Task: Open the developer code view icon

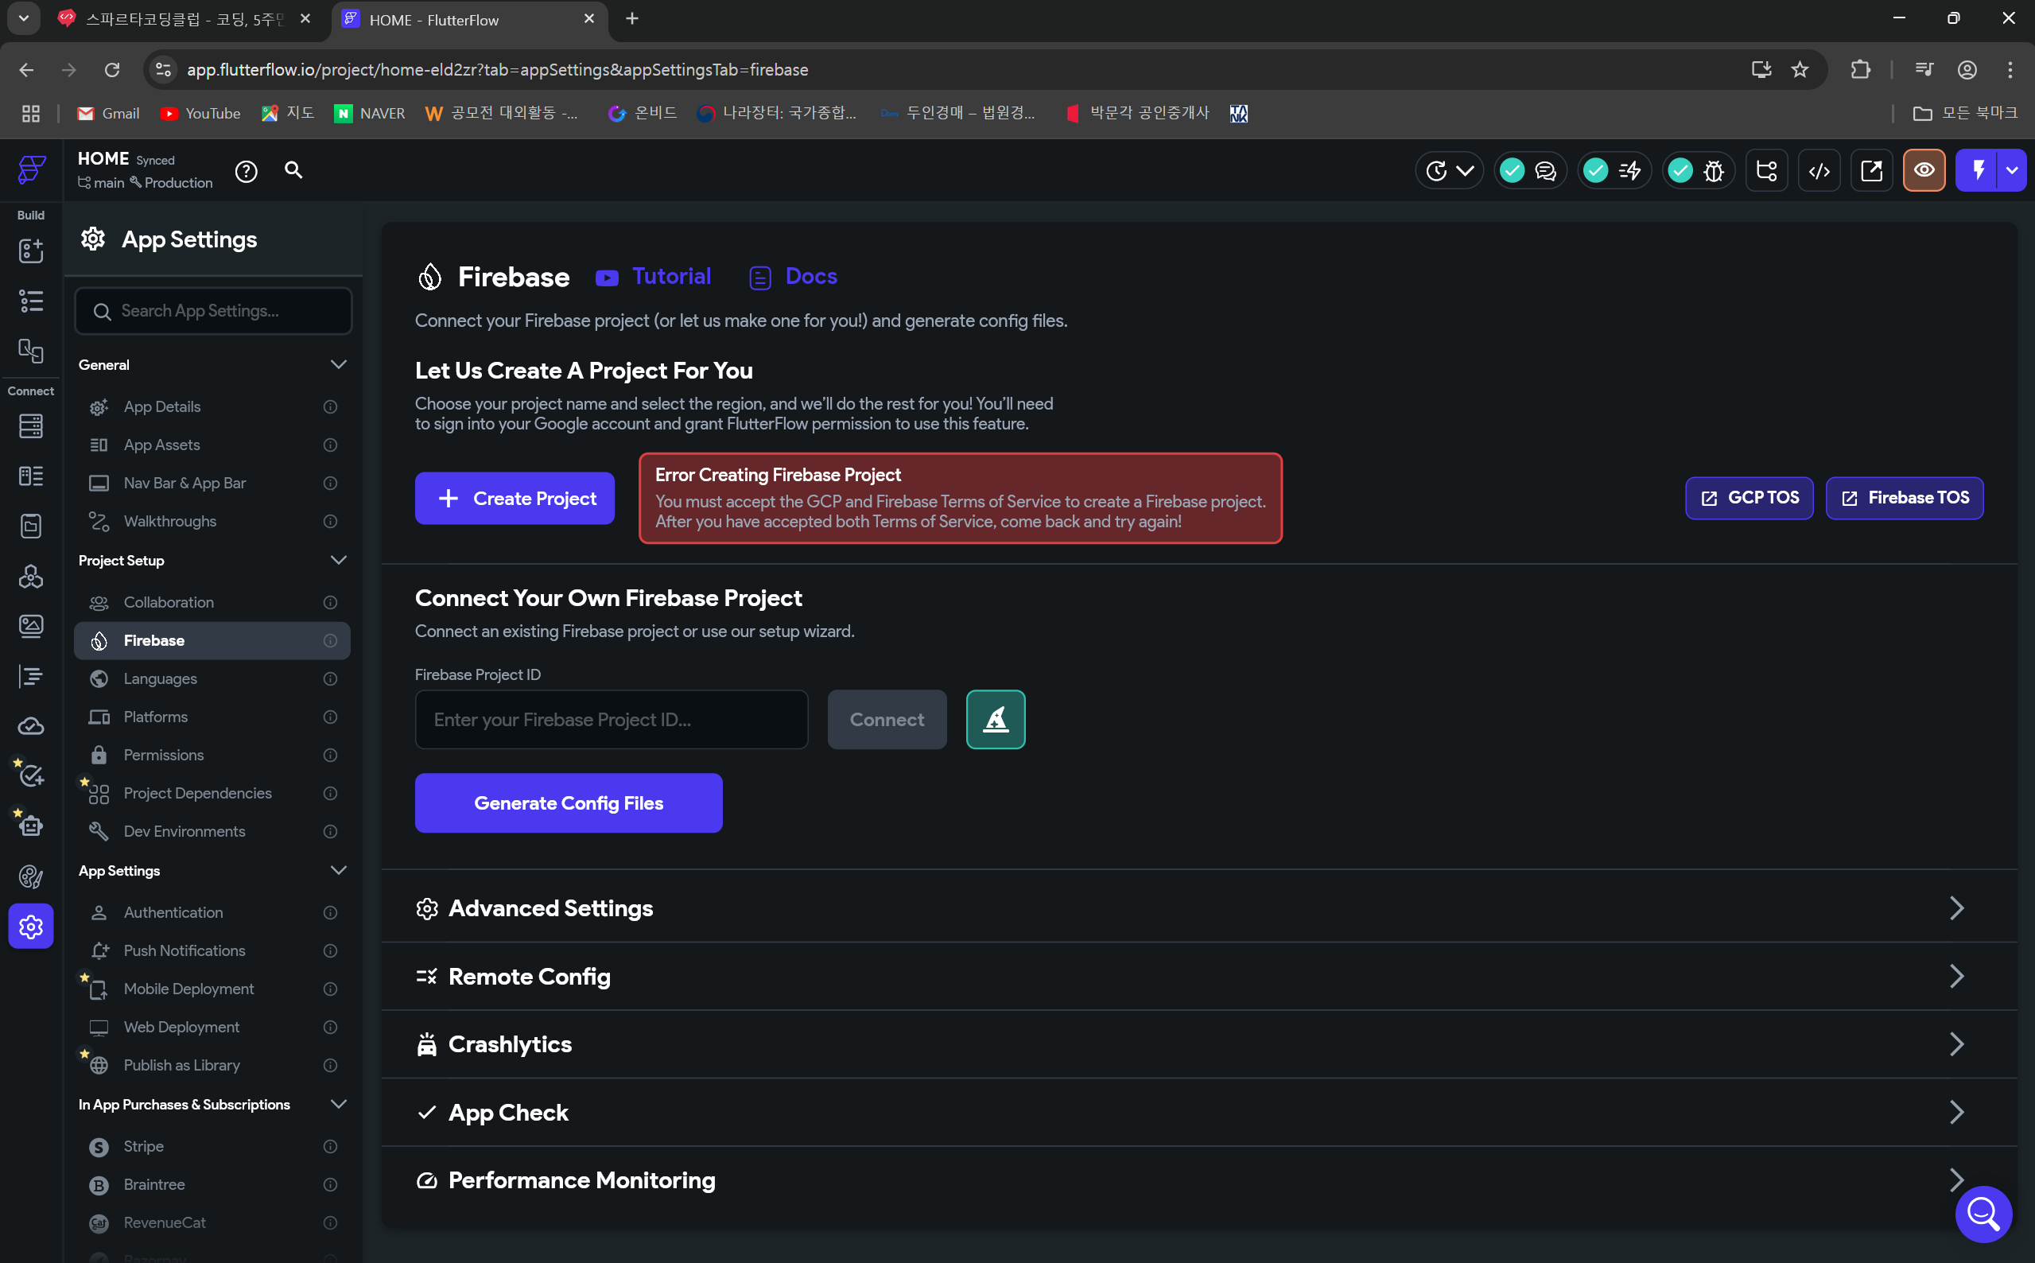Action: 1819,170
